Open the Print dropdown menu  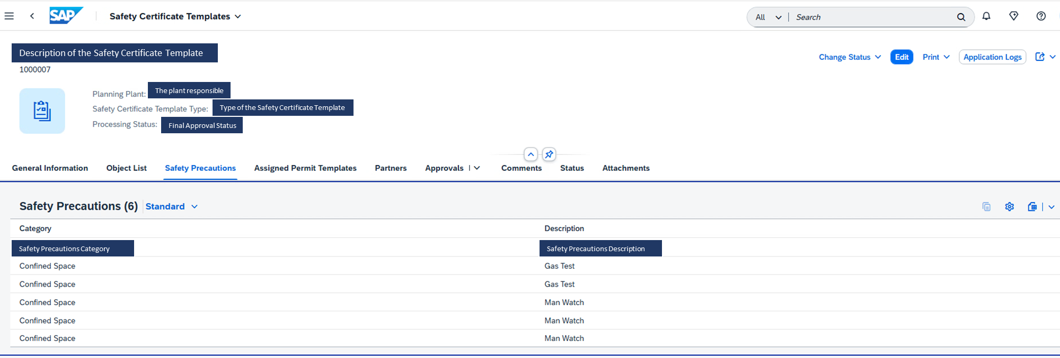pos(935,57)
